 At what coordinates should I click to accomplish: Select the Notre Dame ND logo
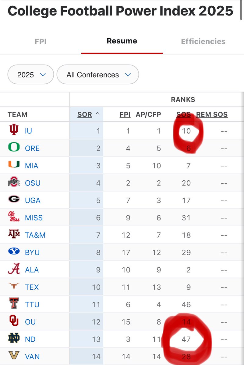tap(14, 339)
